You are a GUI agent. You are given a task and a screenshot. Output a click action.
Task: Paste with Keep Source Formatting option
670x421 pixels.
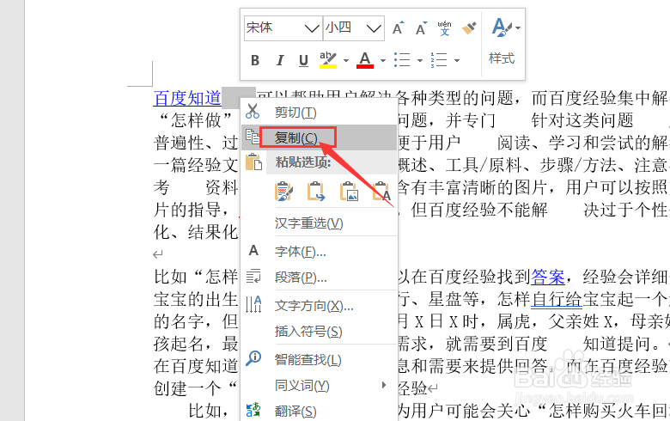(x=283, y=192)
